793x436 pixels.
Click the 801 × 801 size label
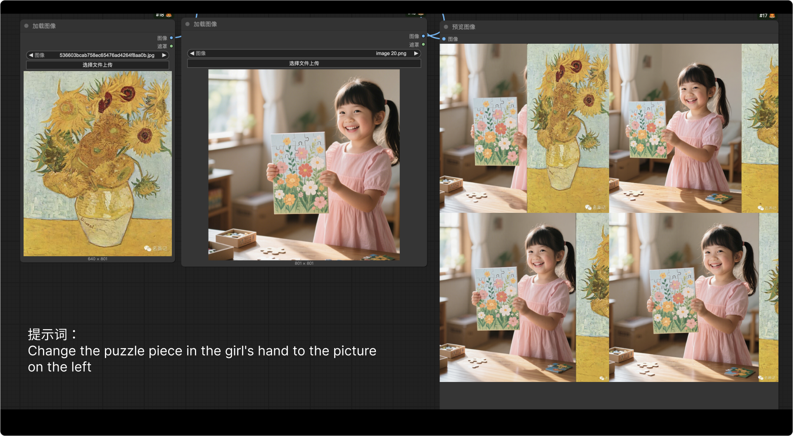tap(304, 263)
